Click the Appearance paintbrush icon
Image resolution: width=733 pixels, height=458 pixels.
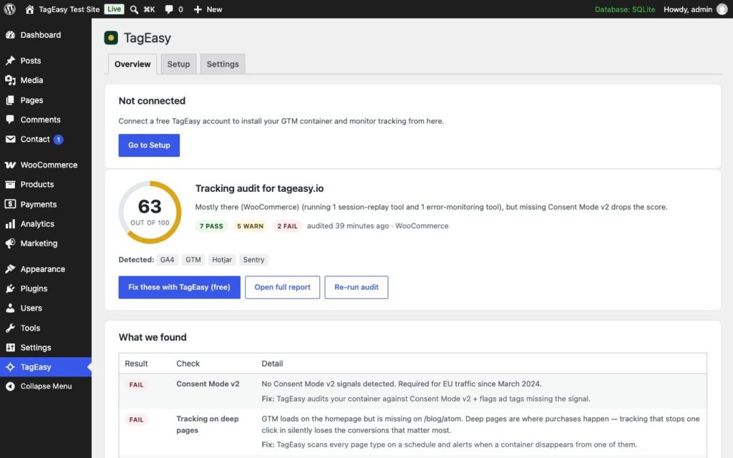[10, 269]
